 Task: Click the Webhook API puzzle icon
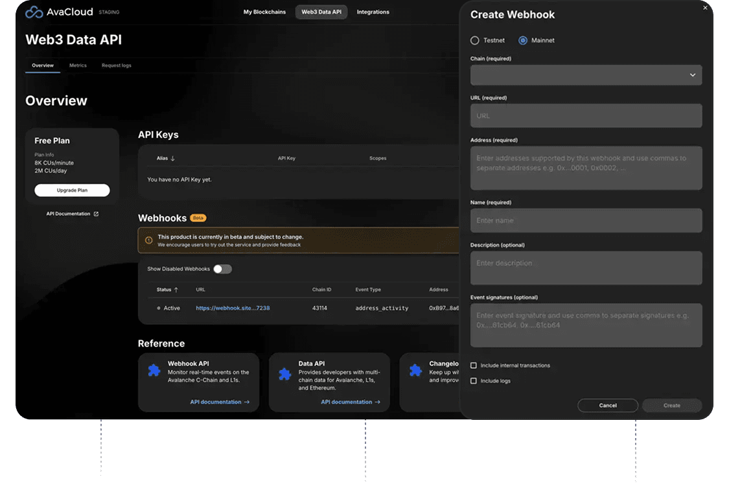[154, 371]
